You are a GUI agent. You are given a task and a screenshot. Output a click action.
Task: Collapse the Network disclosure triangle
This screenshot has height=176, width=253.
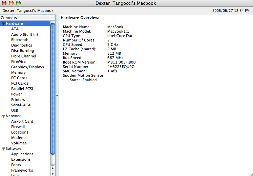(3, 116)
